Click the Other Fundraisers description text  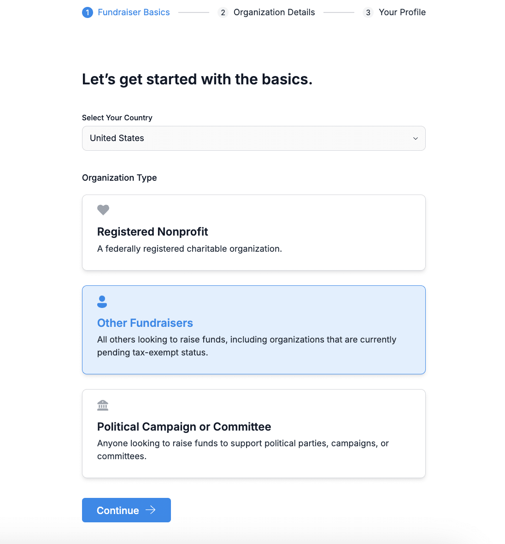pos(247,347)
